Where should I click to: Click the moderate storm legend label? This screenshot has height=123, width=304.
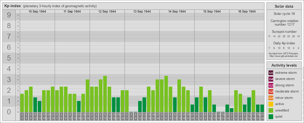(x=287, y=91)
